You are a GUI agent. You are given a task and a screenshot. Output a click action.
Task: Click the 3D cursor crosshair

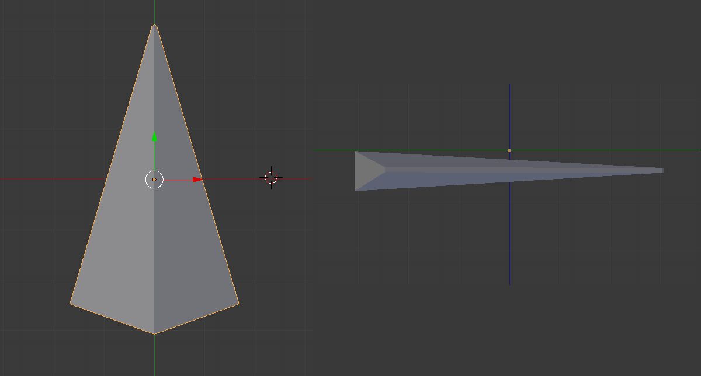pyautogui.click(x=271, y=178)
